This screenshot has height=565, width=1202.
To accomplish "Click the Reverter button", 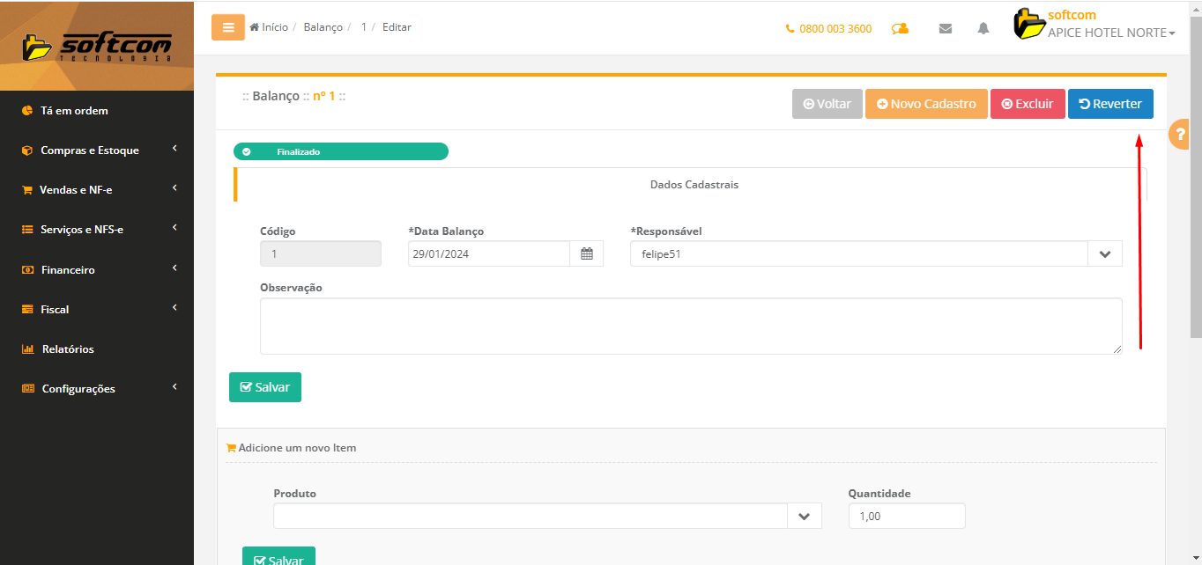I will coord(1110,104).
